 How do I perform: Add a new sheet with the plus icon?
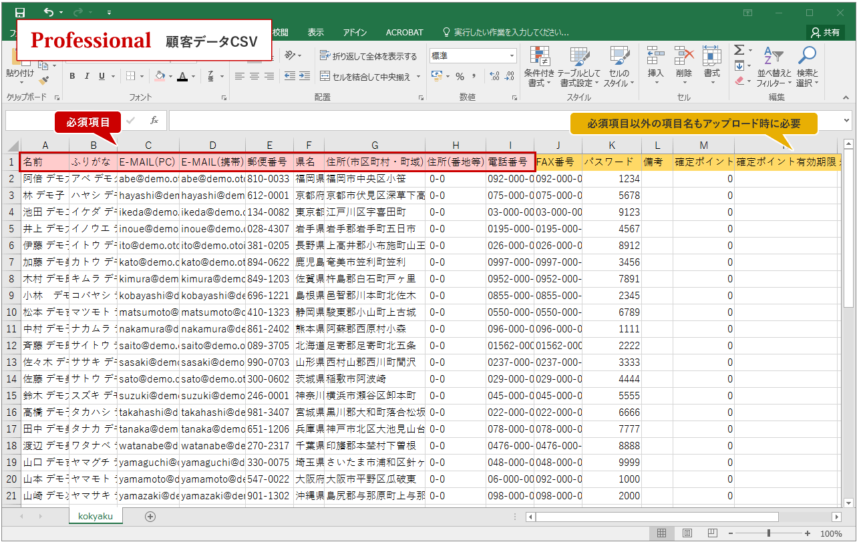pyautogui.click(x=150, y=517)
